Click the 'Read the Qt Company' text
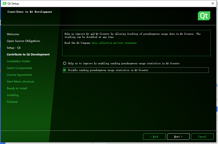Screen dimensions: 218x144 (x=77, y=43)
